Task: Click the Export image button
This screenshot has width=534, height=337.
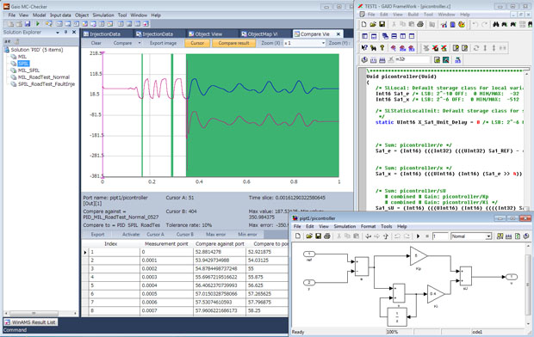Action: [x=163, y=43]
